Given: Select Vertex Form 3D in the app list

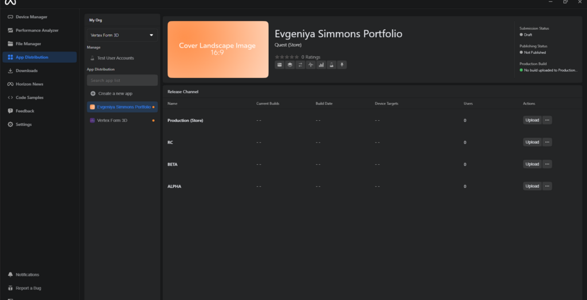Looking at the screenshot, I should 112,120.
